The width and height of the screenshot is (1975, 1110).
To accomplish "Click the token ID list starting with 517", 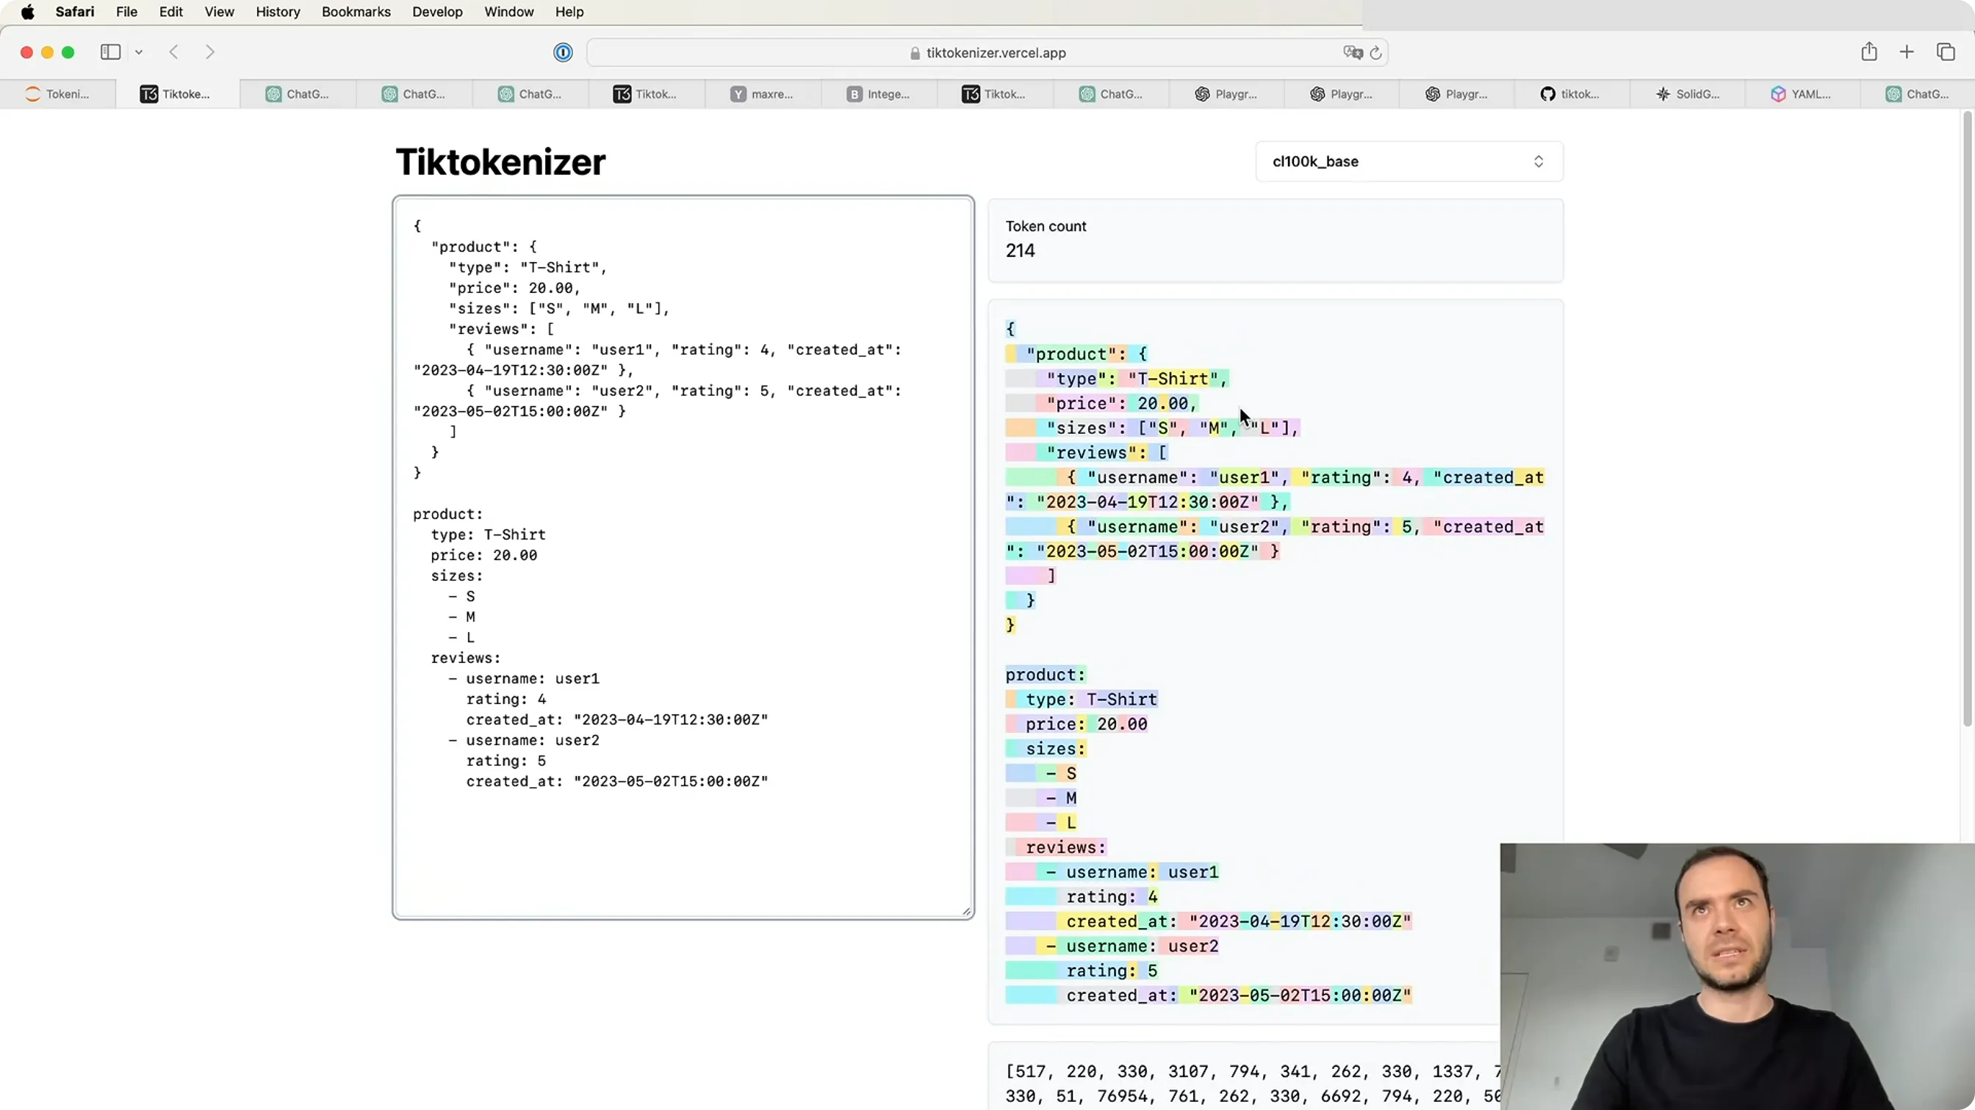I will [1253, 1083].
